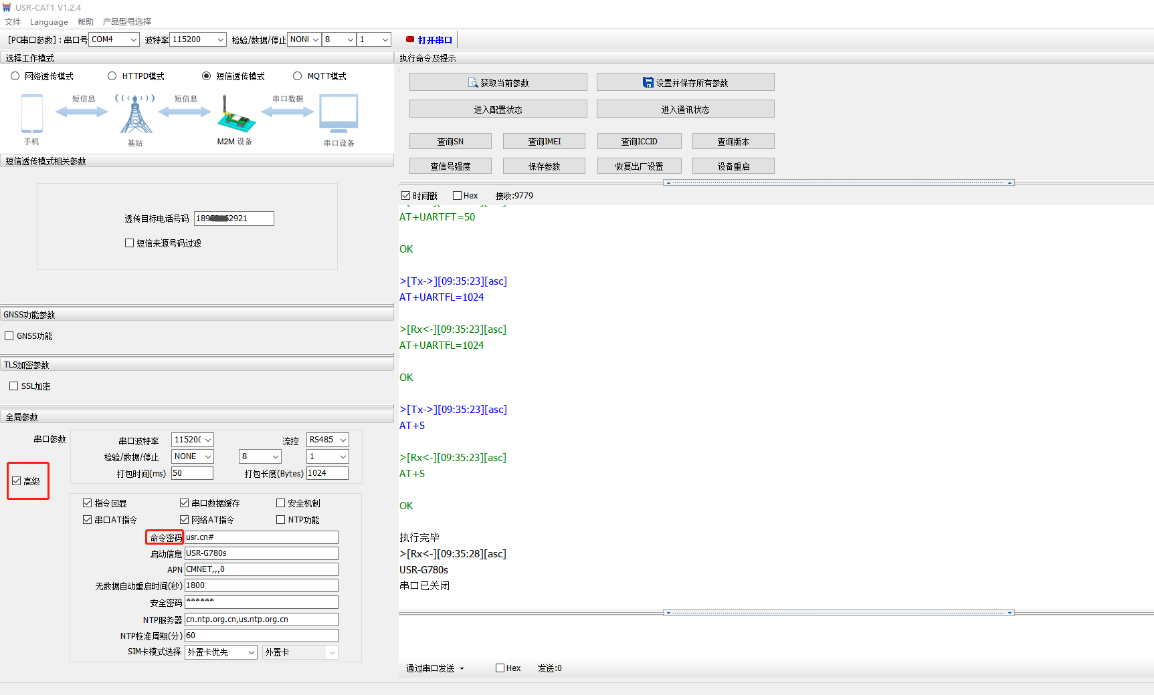Image resolution: width=1154 pixels, height=695 pixels.
Task: Click the APN input field
Action: coord(261,569)
